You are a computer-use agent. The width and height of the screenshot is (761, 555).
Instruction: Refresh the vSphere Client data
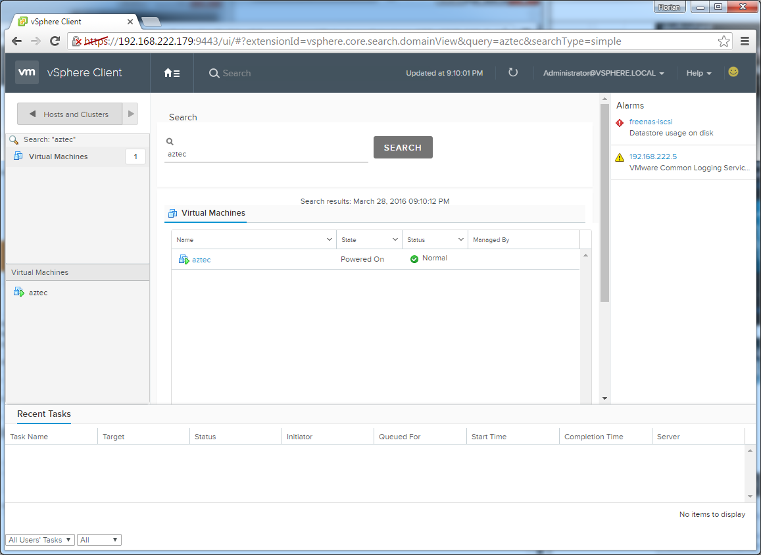click(x=513, y=72)
